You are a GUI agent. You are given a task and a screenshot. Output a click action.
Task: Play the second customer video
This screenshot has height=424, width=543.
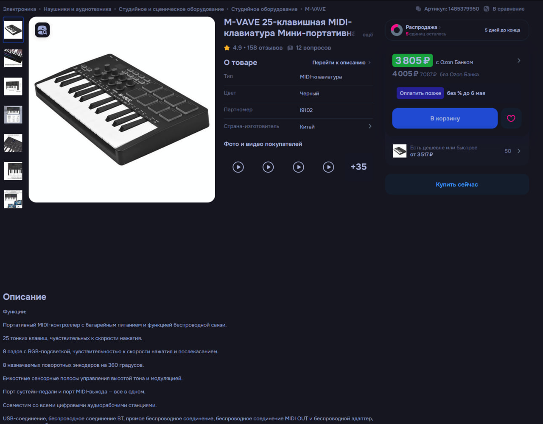268,167
